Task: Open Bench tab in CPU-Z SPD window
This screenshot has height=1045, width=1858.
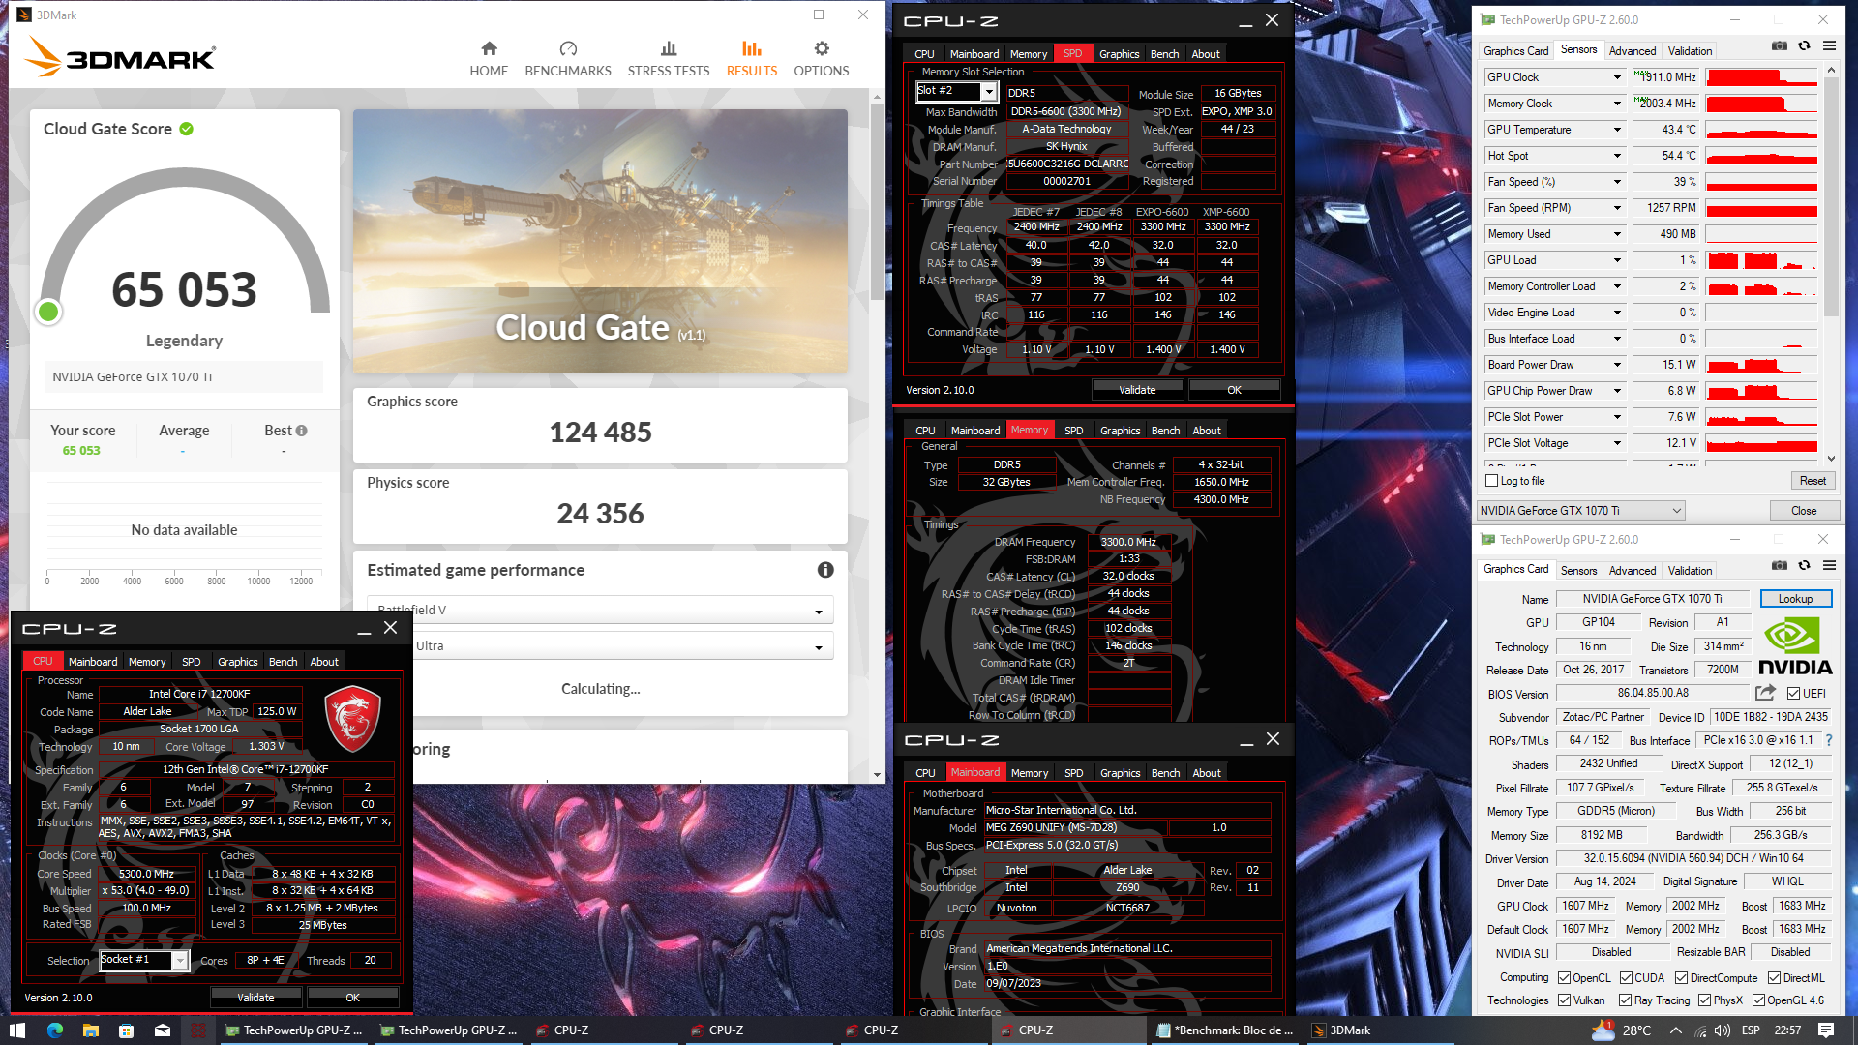Action: pos(1164,54)
